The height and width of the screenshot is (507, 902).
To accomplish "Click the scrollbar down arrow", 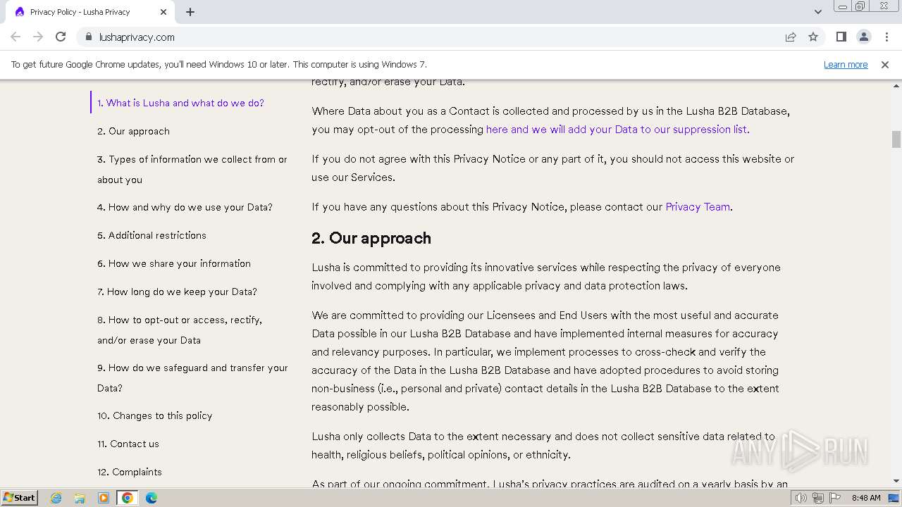I will click(x=896, y=481).
